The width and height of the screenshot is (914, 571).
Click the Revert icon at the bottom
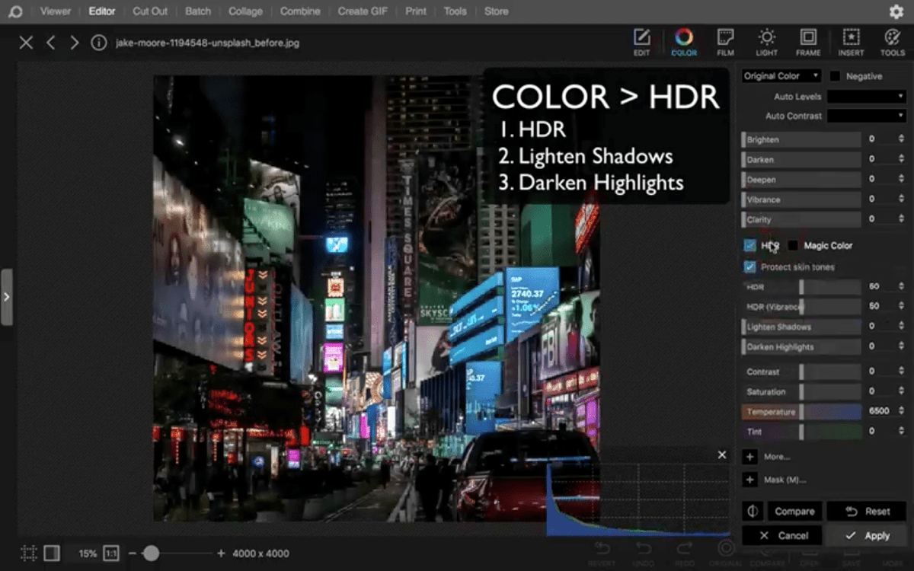(602, 552)
